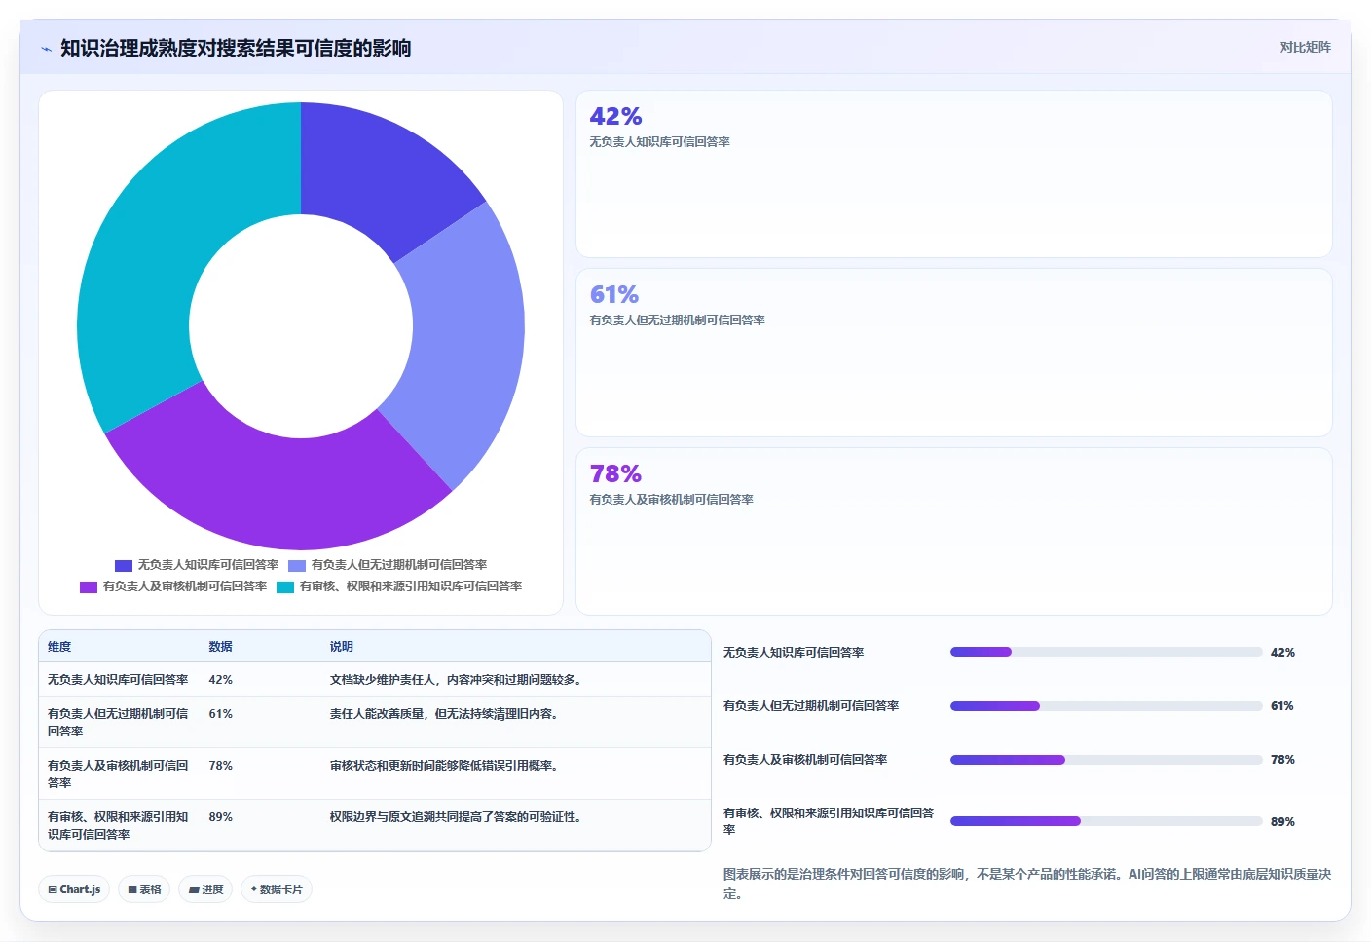Select the 数据卡片 tag chip
The width and height of the screenshot is (1371, 942).
coord(277,889)
